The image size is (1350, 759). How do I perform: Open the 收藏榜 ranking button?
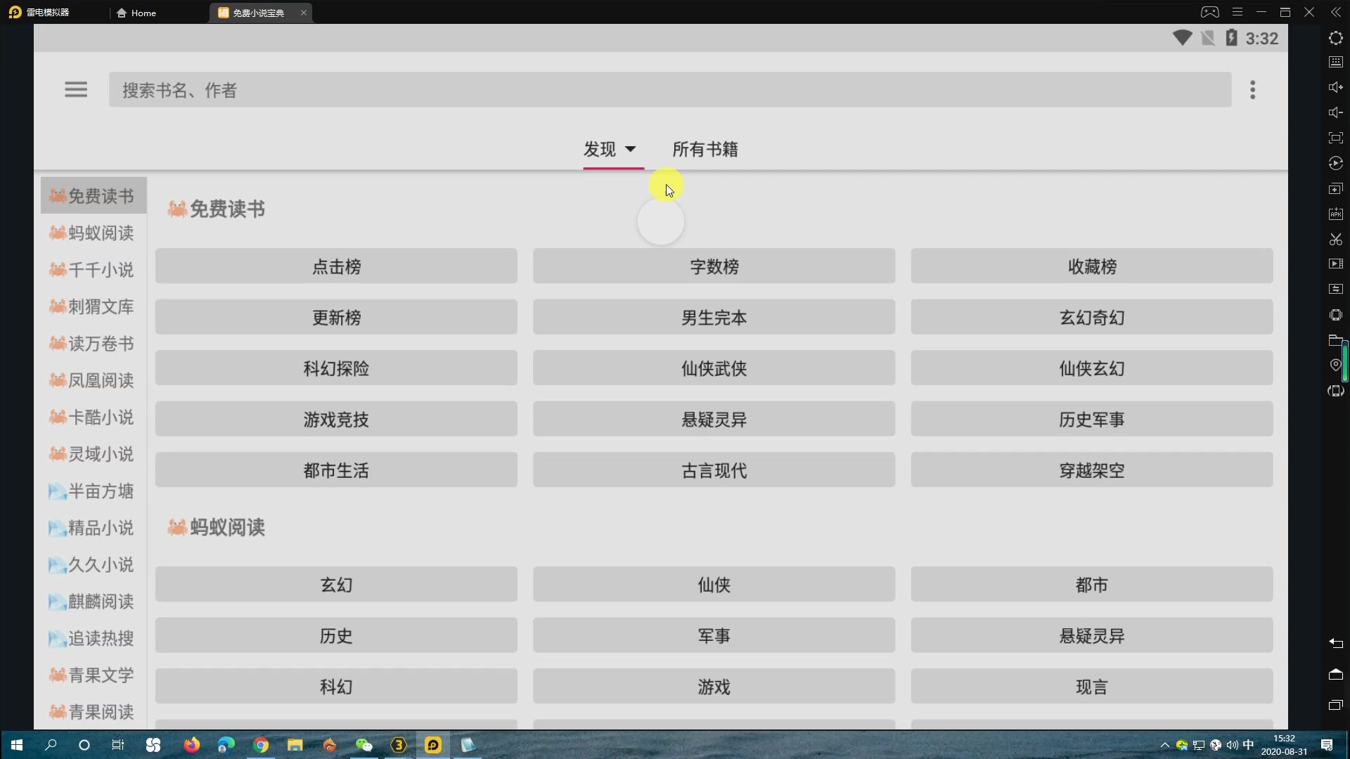click(x=1092, y=266)
